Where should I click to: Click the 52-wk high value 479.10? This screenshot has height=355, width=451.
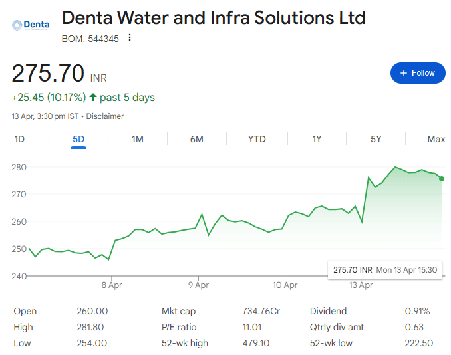(256, 343)
